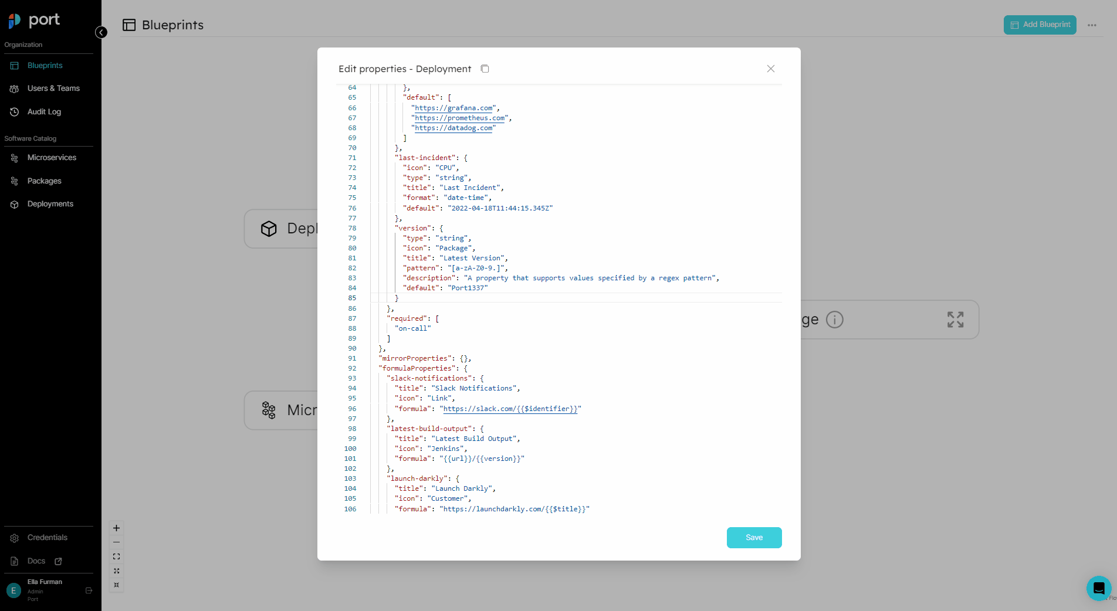1117x611 pixels.
Task: Click the fit view canvas control
Action: pyautogui.click(x=116, y=556)
